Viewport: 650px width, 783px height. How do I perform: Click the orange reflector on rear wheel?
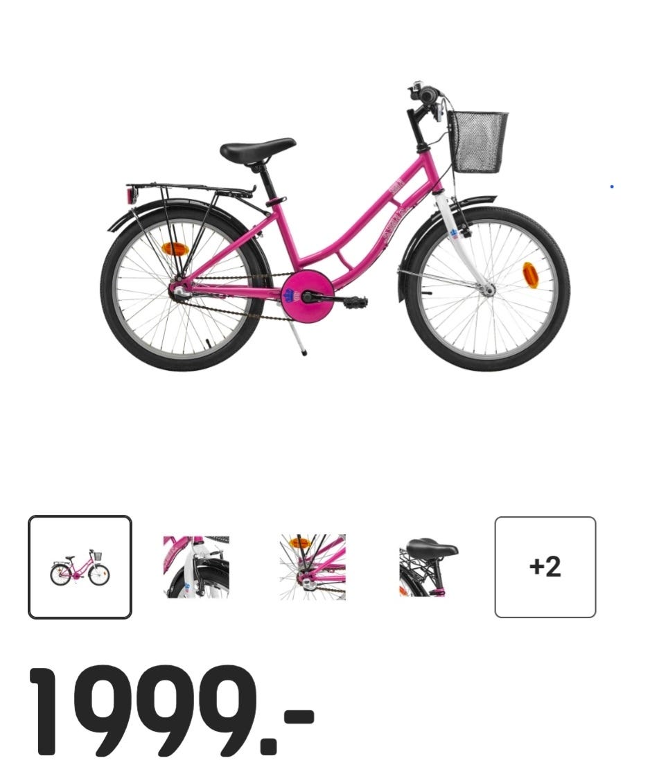click(x=174, y=249)
